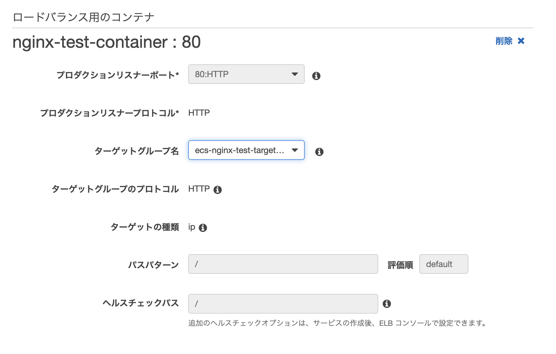Click info icon next to target group protocol HTTP
The width and height of the screenshot is (556, 354).
click(x=218, y=190)
